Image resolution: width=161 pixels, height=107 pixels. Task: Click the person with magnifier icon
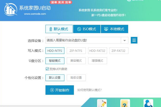click(148, 103)
